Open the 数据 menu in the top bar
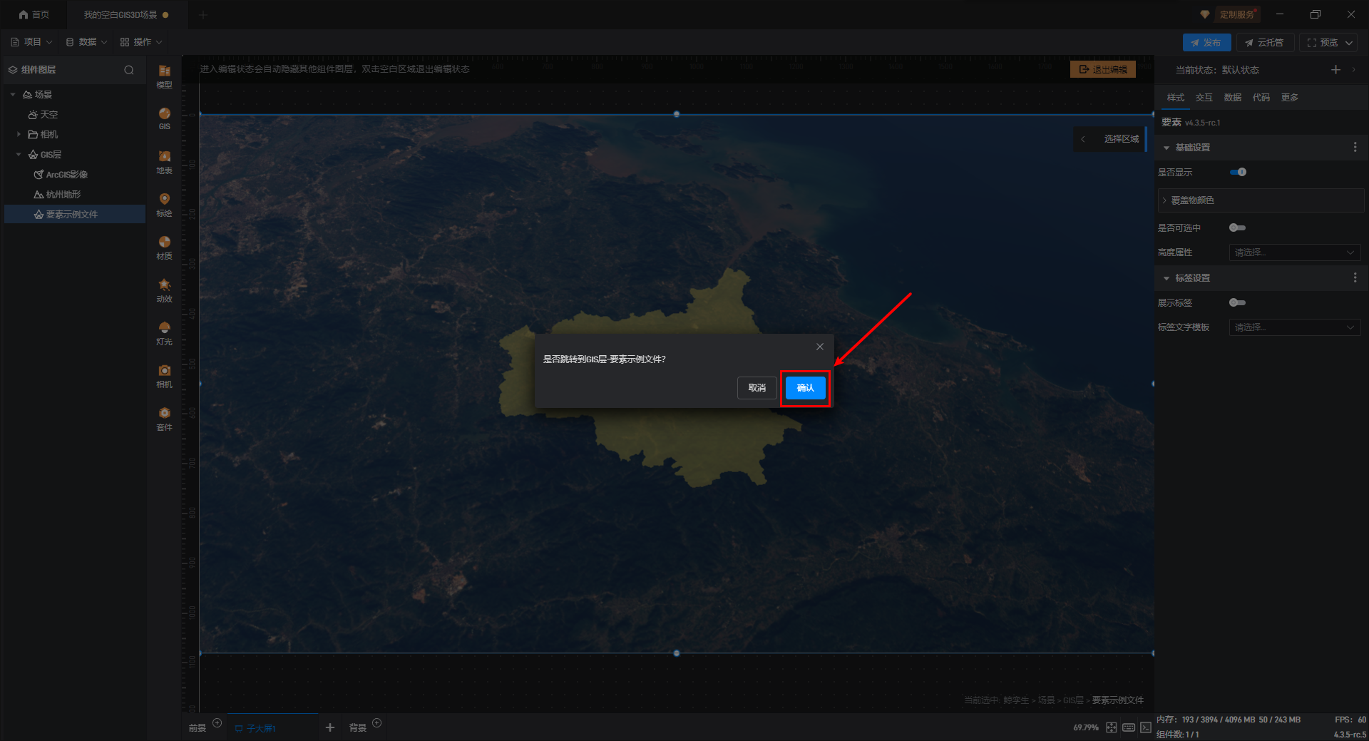 tap(87, 42)
